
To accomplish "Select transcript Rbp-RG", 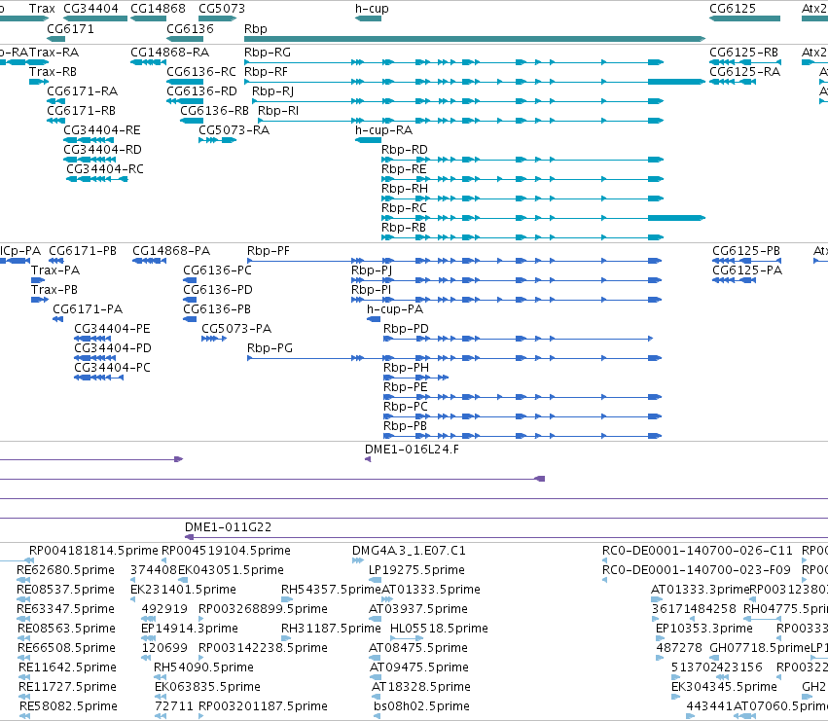I will [268, 53].
